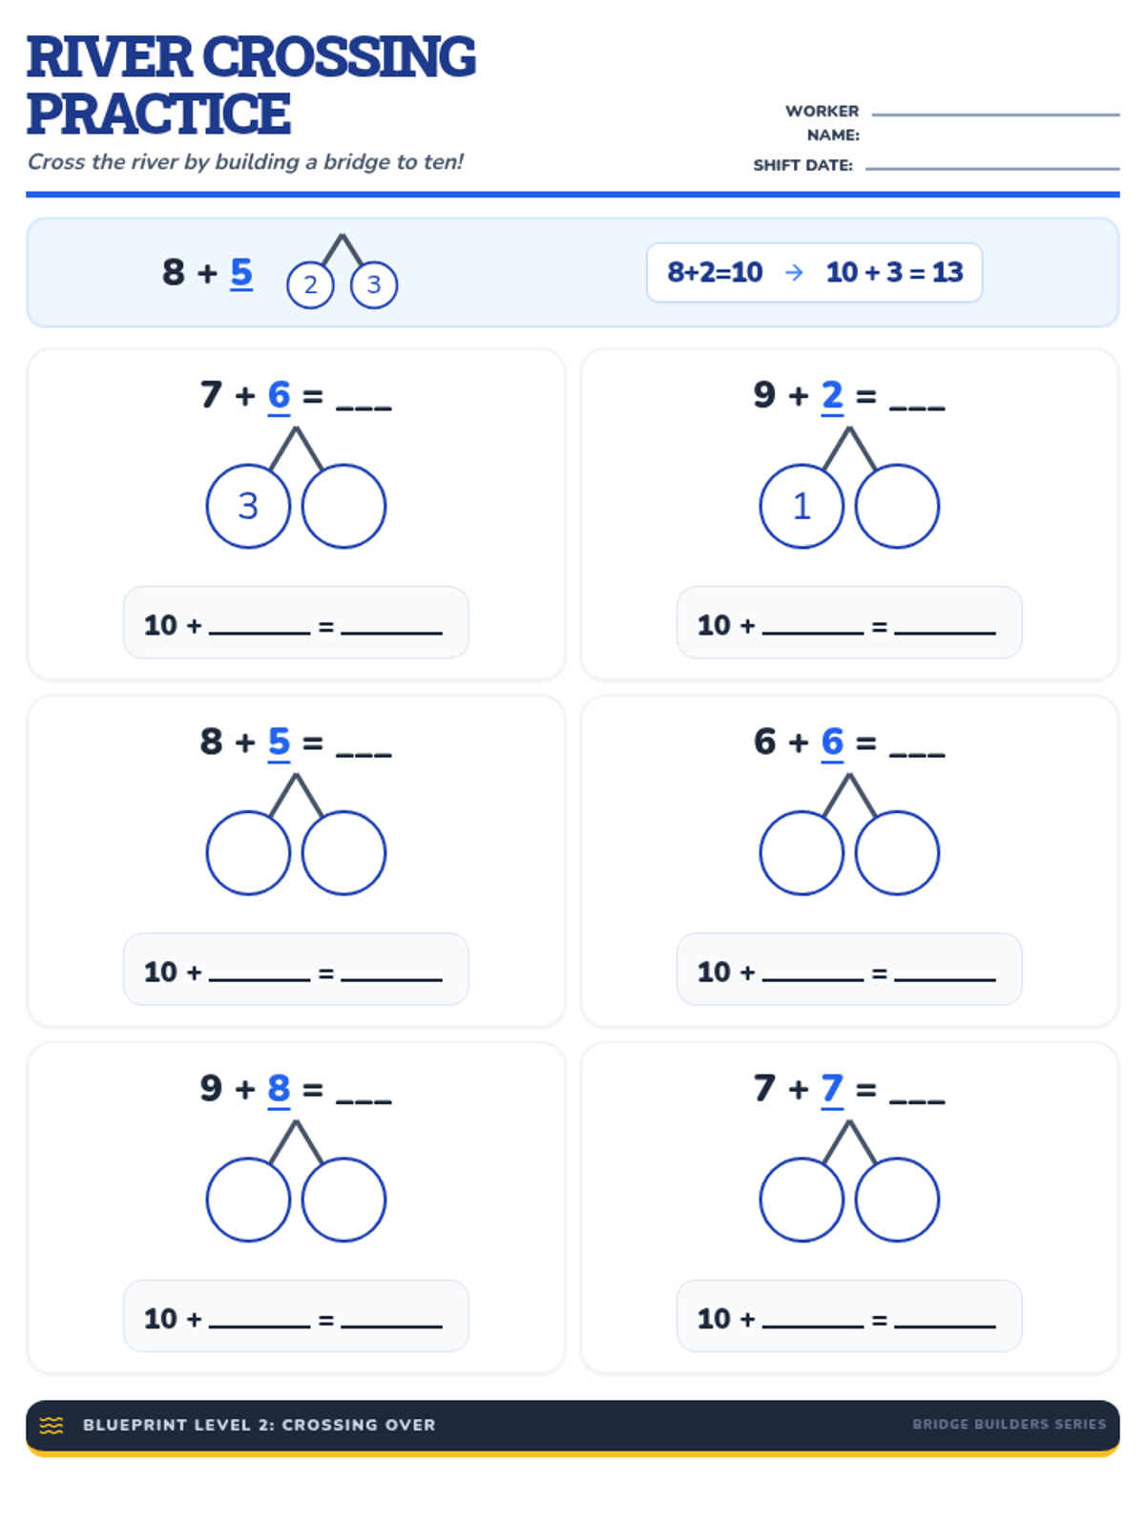This screenshot has width=1145, height=1527.
Task: Click the arrow icon in example box
Action: pyautogui.click(x=794, y=273)
